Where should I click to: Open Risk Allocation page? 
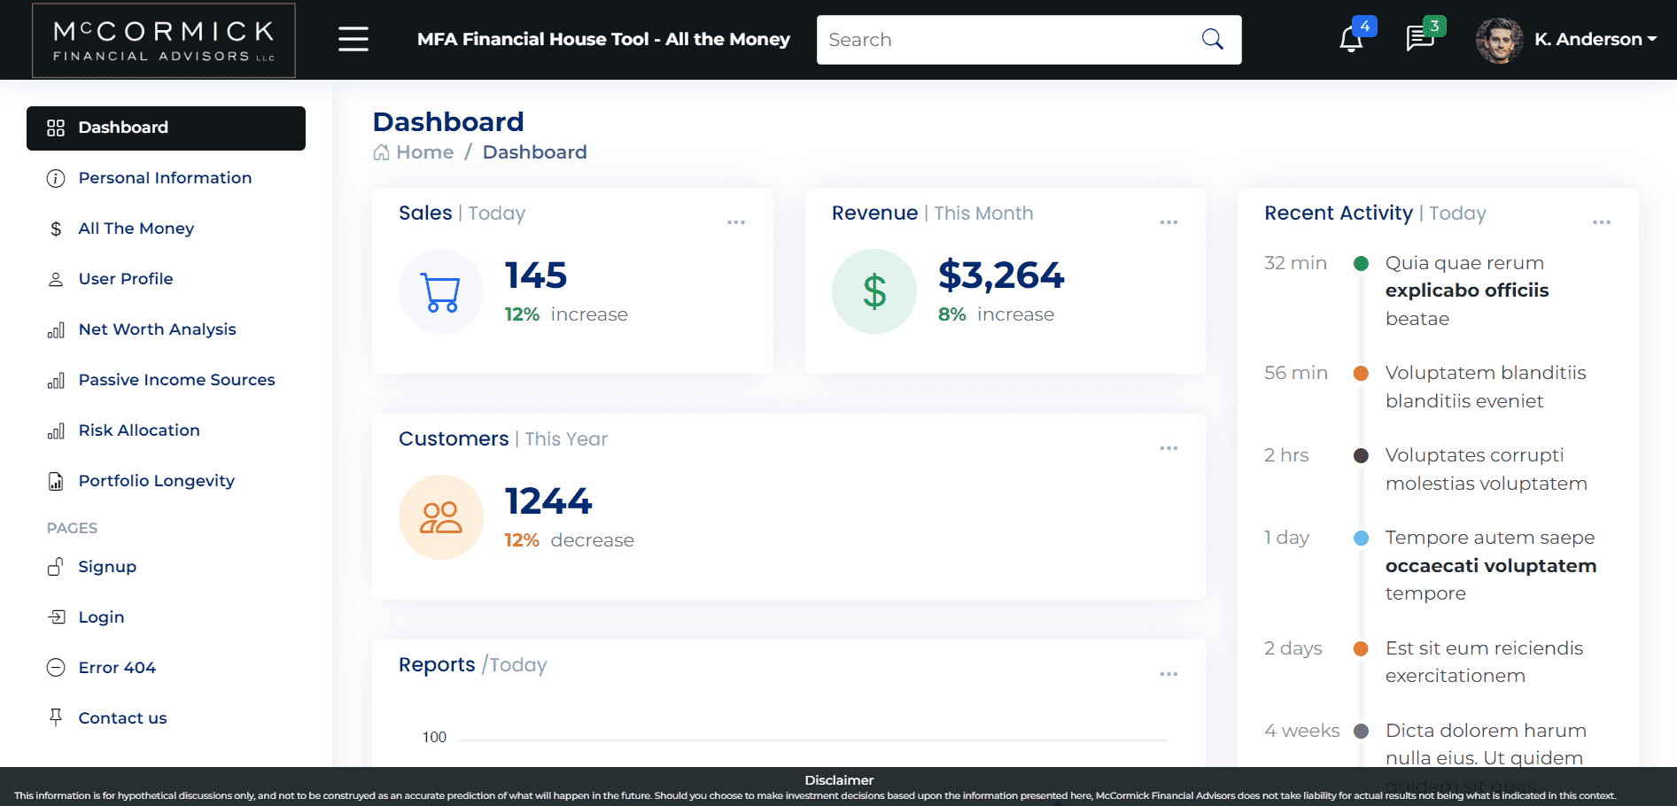pyautogui.click(x=166, y=430)
